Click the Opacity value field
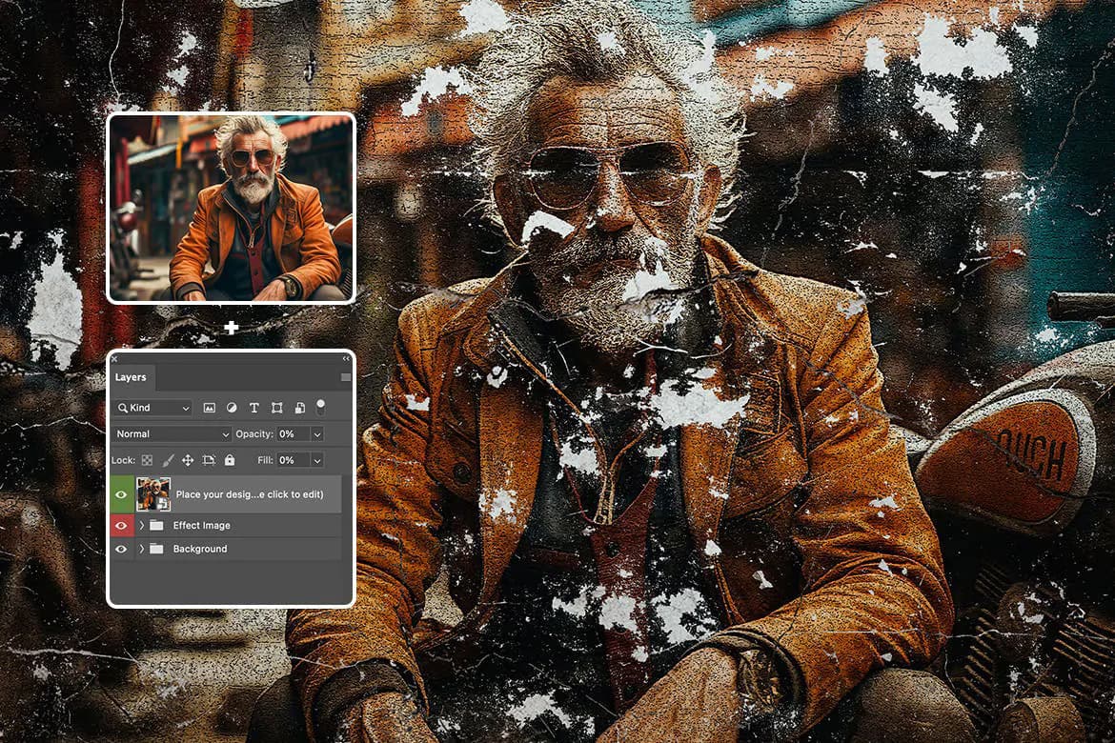 [x=293, y=434]
